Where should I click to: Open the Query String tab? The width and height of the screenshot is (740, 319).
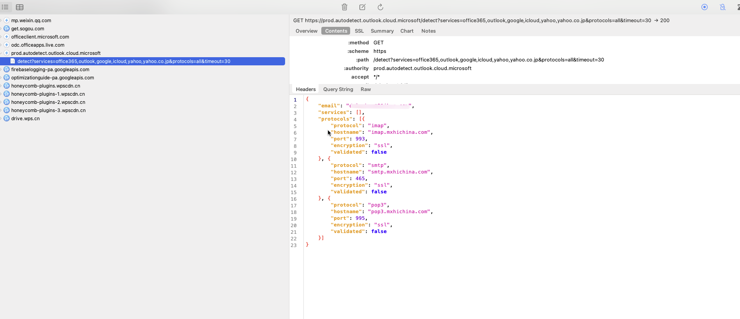click(x=338, y=89)
